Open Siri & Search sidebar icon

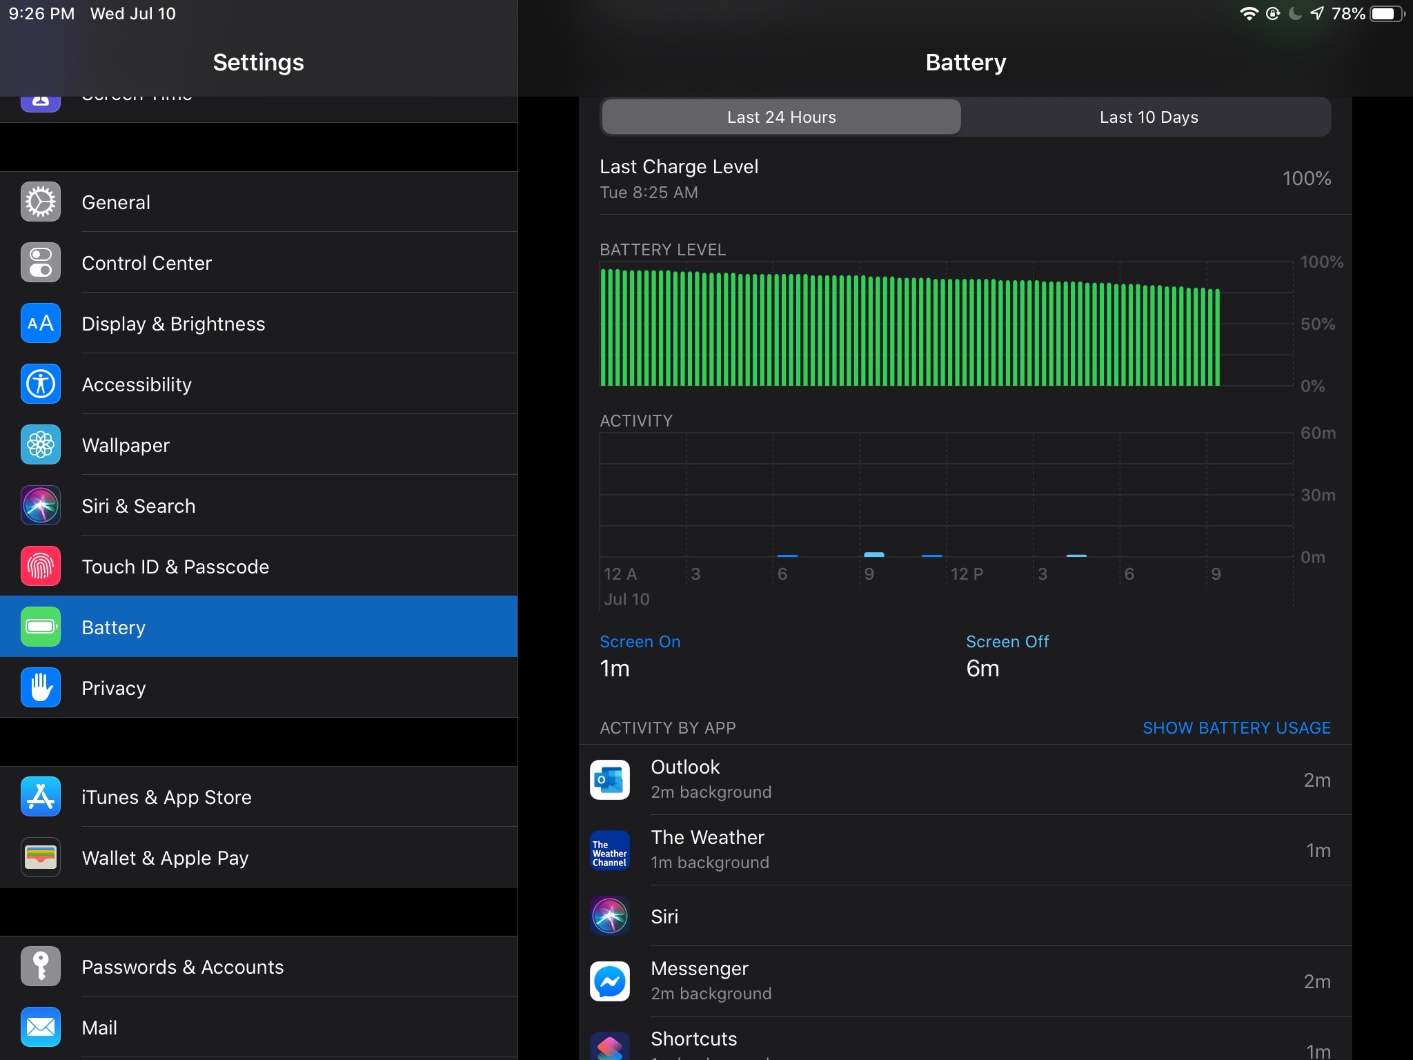pos(41,506)
